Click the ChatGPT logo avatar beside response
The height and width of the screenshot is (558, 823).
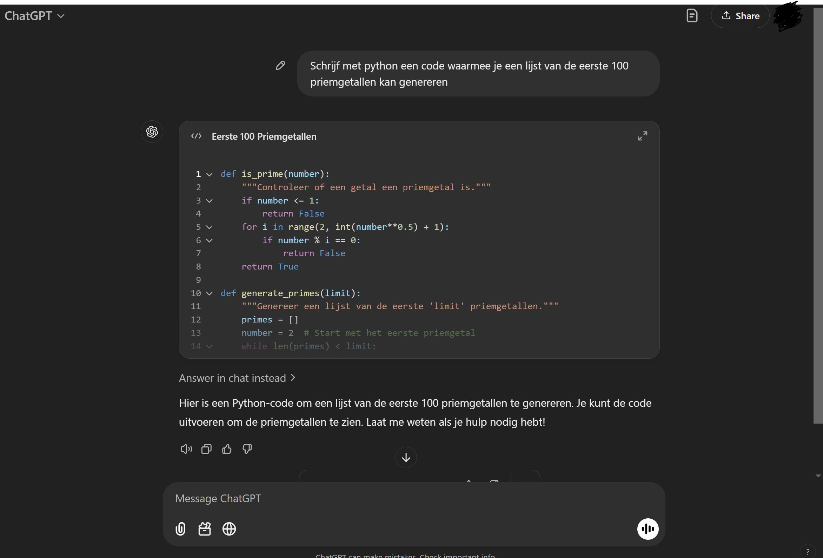(x=152, y=132)
